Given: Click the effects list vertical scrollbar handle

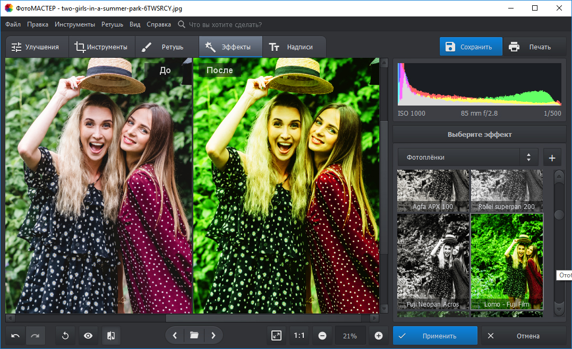Looking at the screenshot, I should (559, 215).
